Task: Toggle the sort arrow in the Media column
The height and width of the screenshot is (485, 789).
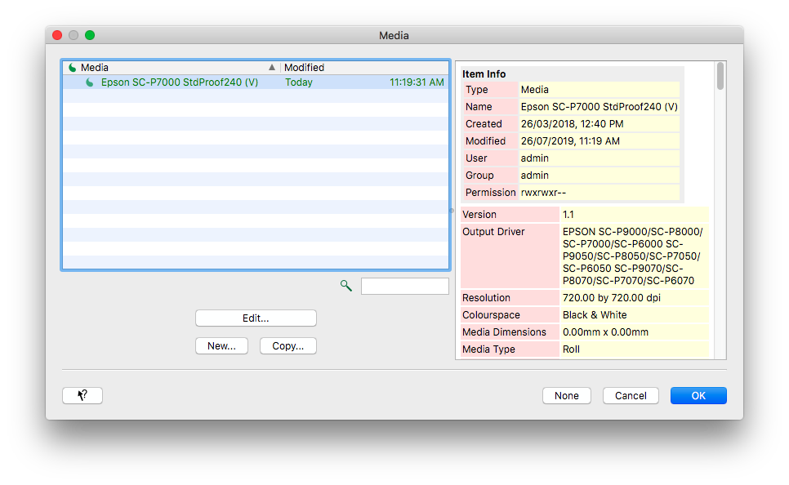Action: click(272, 68)
